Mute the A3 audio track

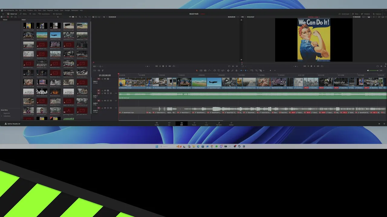(x=111, y=108)
